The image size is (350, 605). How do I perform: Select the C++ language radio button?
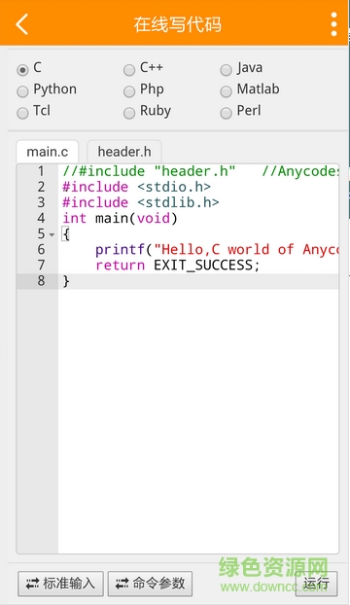tap(129, 70)
